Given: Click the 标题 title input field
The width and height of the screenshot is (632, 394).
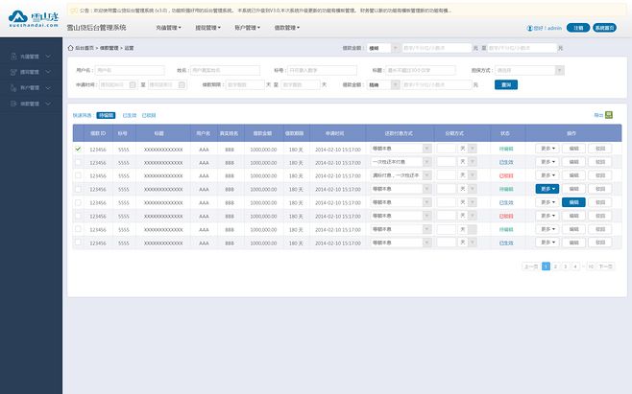Looking at the screenshot, I should 421,70.
